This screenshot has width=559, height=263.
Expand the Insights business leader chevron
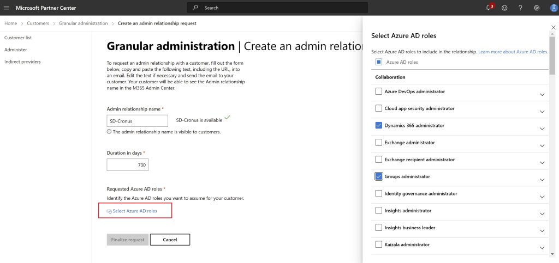[542, 231]
